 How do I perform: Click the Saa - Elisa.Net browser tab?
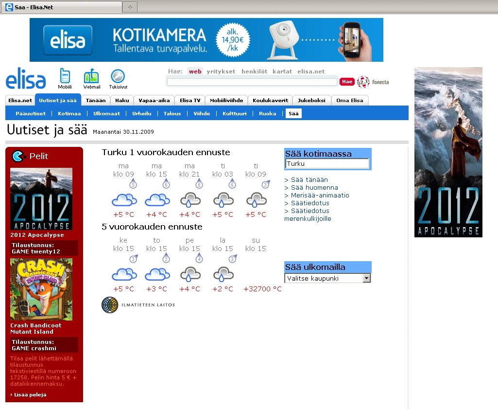point(62,7)
